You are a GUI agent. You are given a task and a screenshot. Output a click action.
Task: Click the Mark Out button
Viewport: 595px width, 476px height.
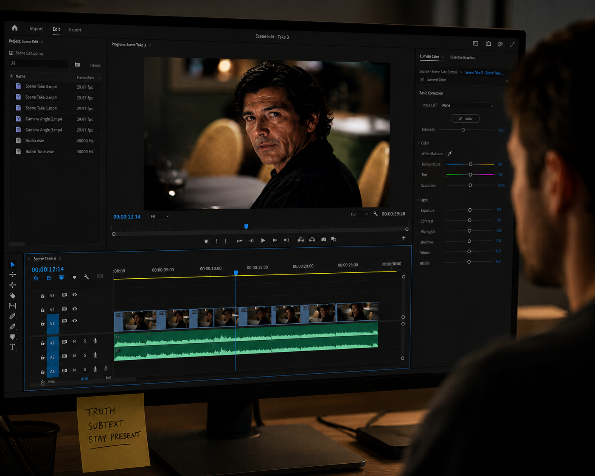(x=225, y=241)
